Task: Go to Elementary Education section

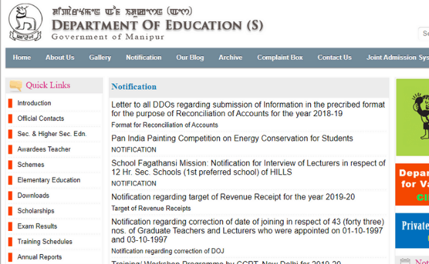Action: point(49,180)
